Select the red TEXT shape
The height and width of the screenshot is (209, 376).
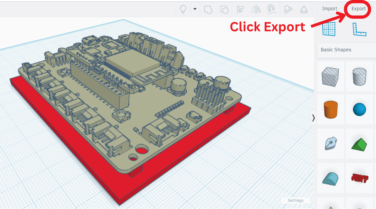coord(359,178)
